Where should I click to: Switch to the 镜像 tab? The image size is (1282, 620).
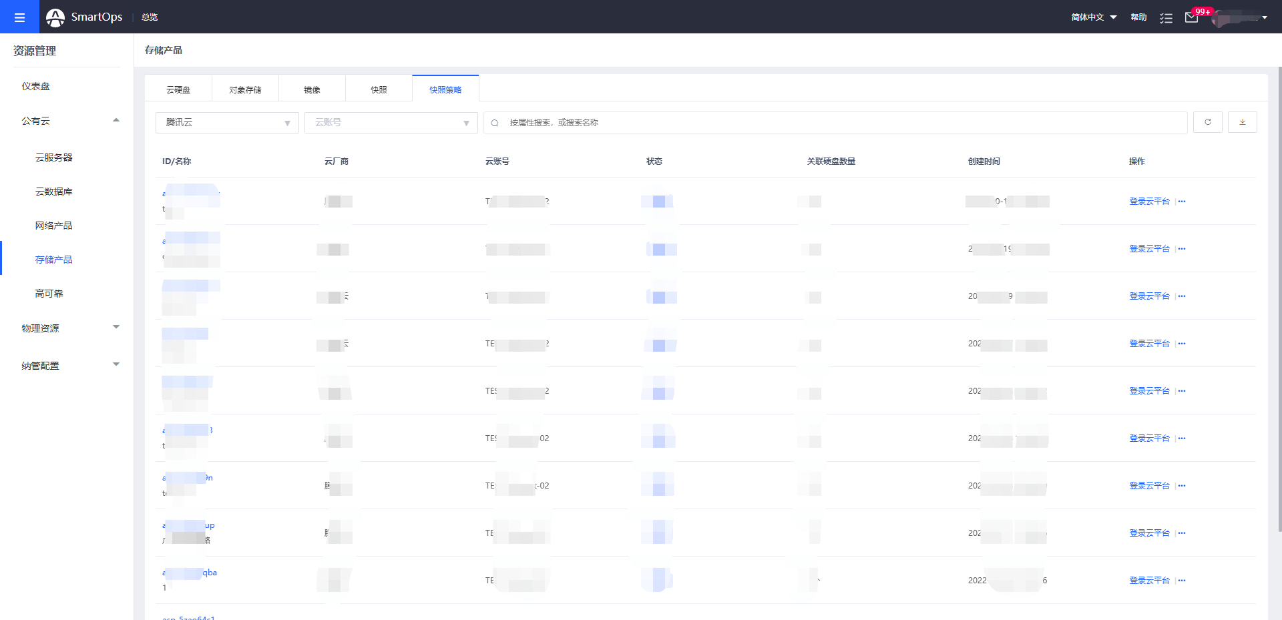(x=312, y=89)
